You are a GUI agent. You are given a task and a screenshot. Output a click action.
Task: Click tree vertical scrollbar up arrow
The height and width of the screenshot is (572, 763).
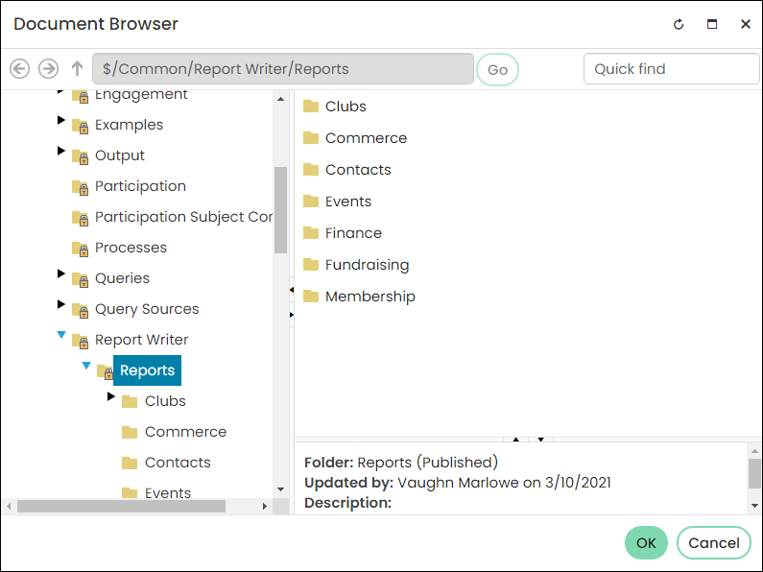tap(280, 99)
